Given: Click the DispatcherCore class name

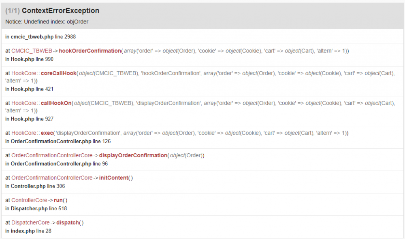Looking at the screenshot, I should pos(30,222).
